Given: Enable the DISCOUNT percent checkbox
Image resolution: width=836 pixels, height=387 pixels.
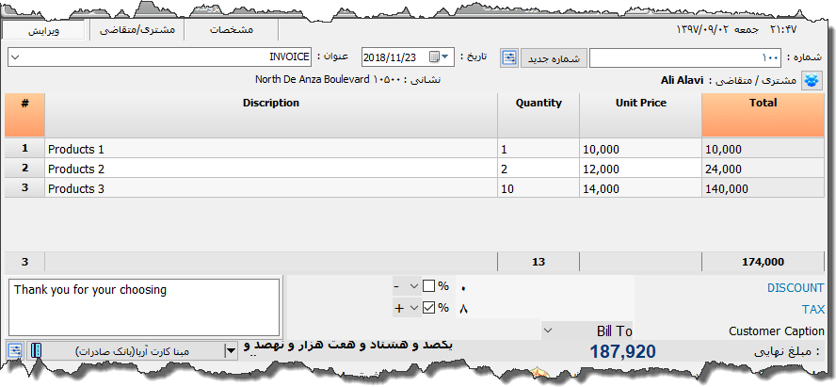Looking at the screenshot, I should tap(428, 287).
